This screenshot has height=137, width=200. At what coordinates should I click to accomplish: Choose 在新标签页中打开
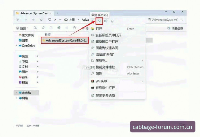(x=117, y=35)
